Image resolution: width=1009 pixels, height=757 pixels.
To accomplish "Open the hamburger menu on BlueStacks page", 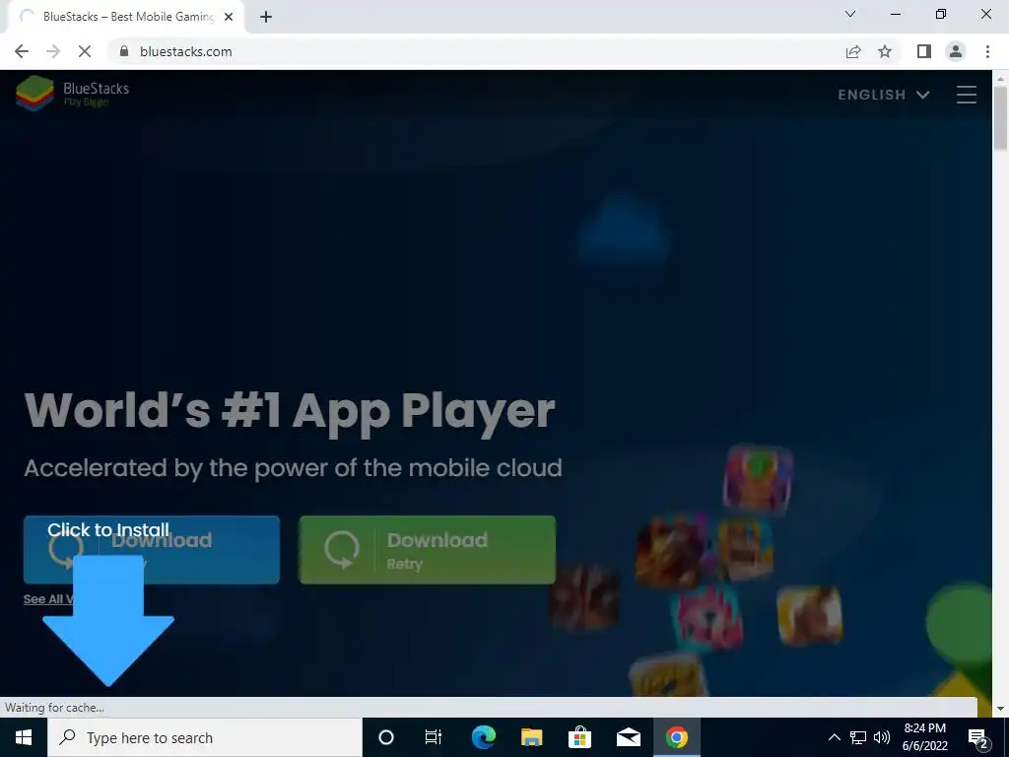I will click(x=966, y=95).
